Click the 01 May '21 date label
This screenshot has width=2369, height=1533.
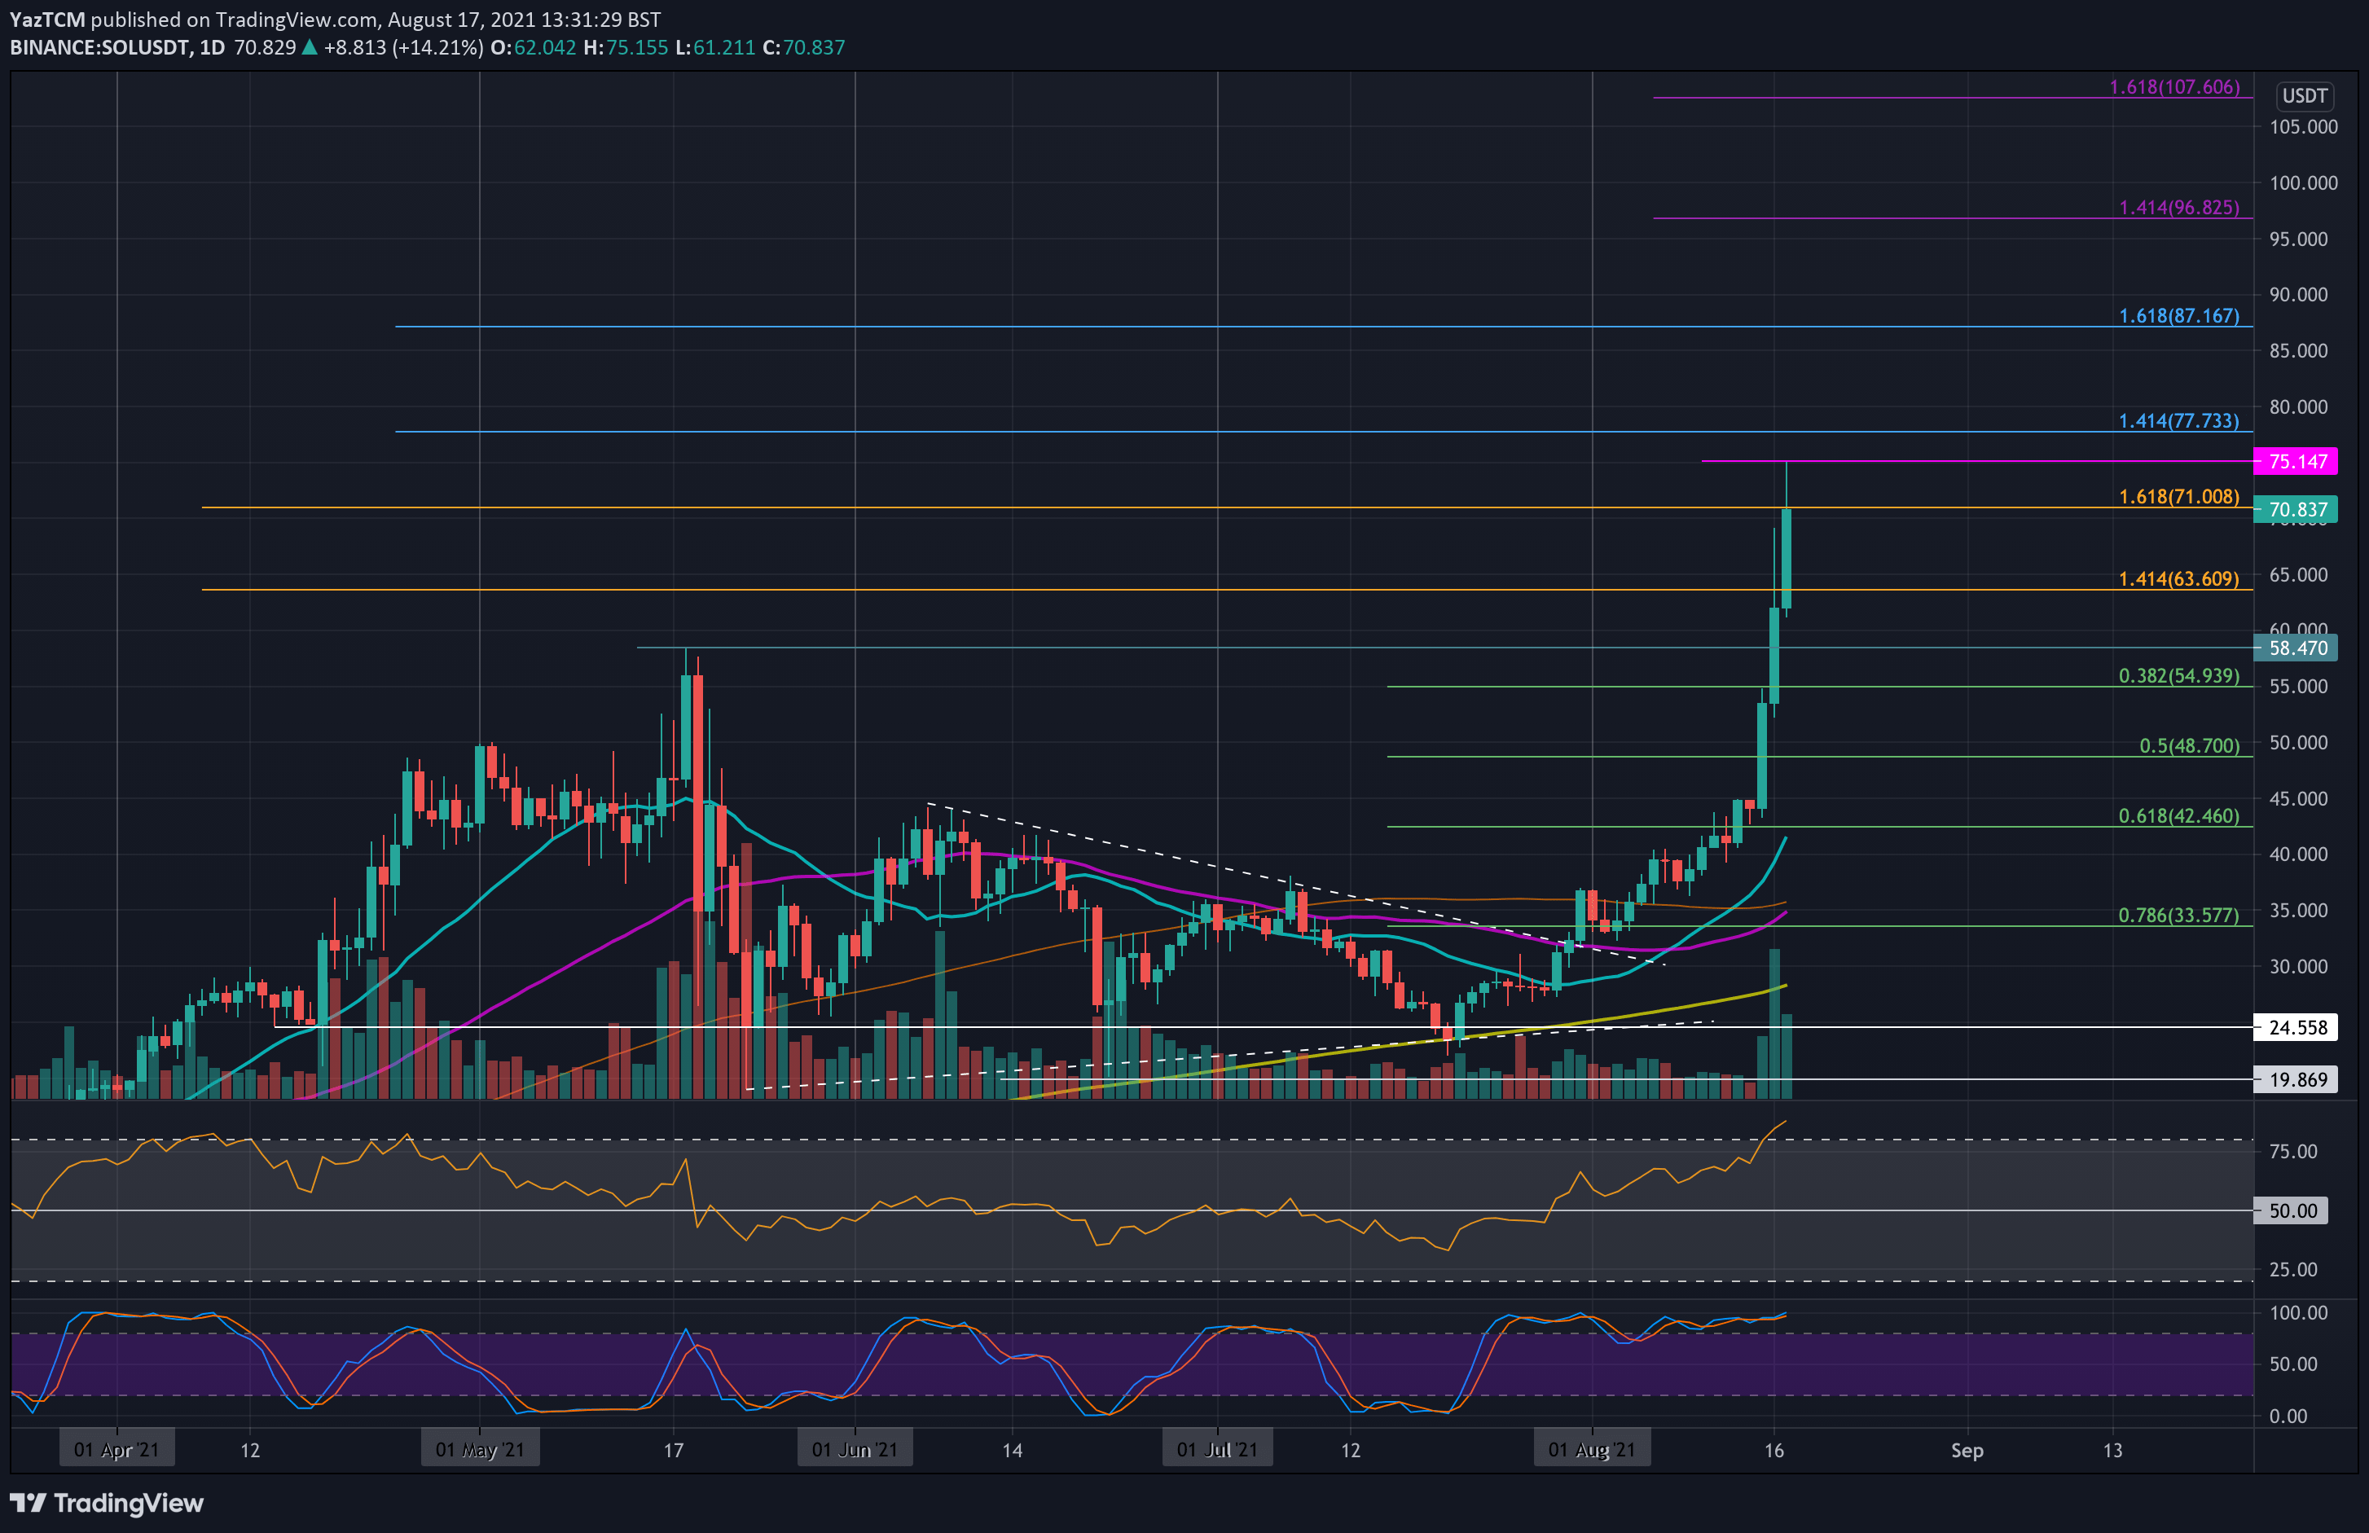coord(480,1449)
